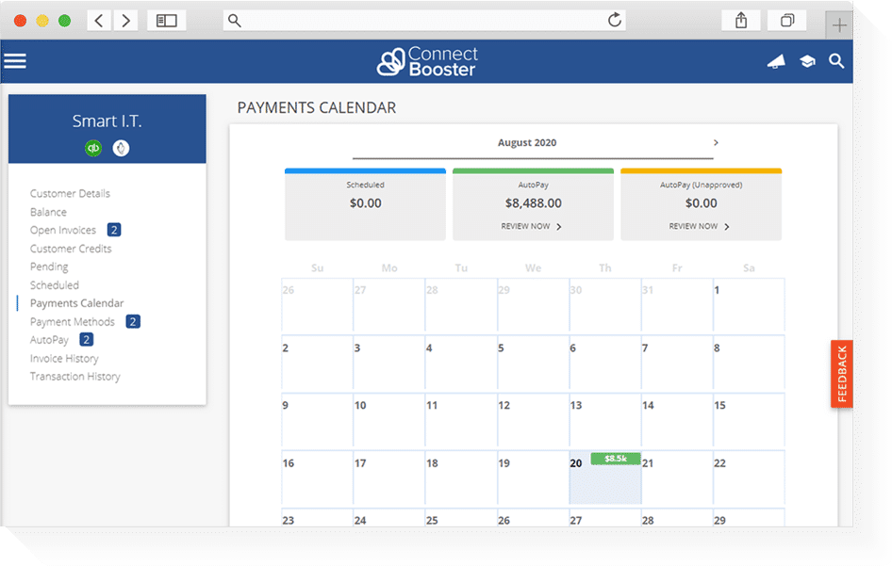892x566 pixels.
Task: Select August 16 on calendar
Action: pos(318,477)
